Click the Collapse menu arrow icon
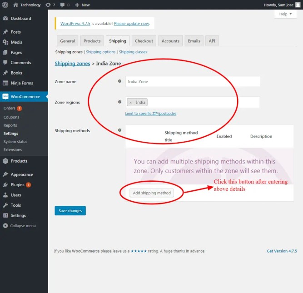The width and height of the screenshot is (303, 293). coord(5,226)
